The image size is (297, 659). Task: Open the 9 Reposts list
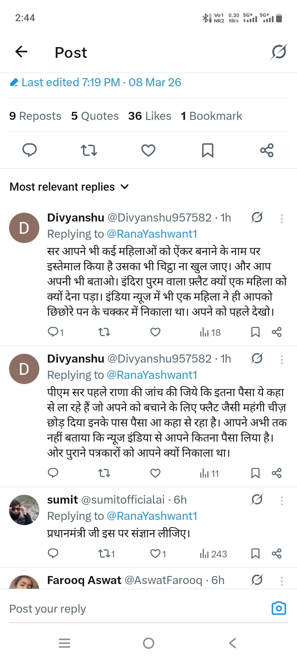coord(35,116)
